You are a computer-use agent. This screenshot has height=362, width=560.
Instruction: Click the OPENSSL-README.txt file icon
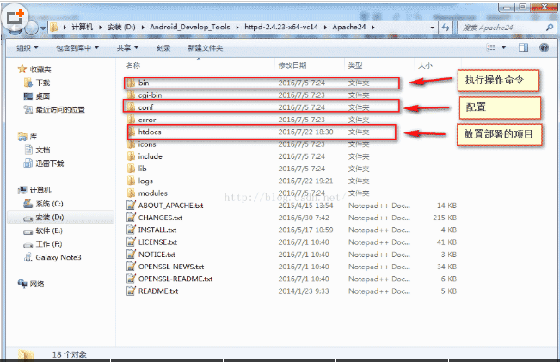point(131,279)
